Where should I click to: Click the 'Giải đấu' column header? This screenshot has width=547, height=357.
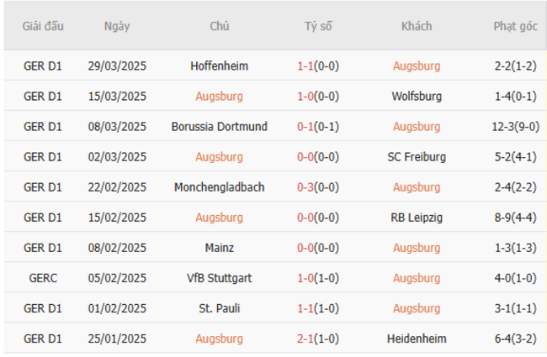(x=42, y=26)
